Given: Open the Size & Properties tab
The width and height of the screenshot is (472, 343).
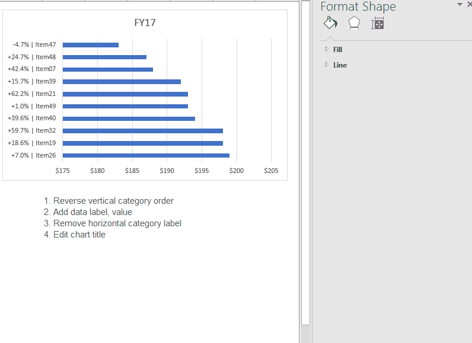Looking at the screenshot, I should (378, 23).
